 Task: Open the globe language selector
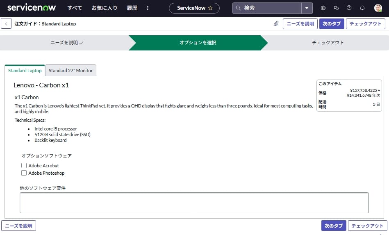pos(323,8)
